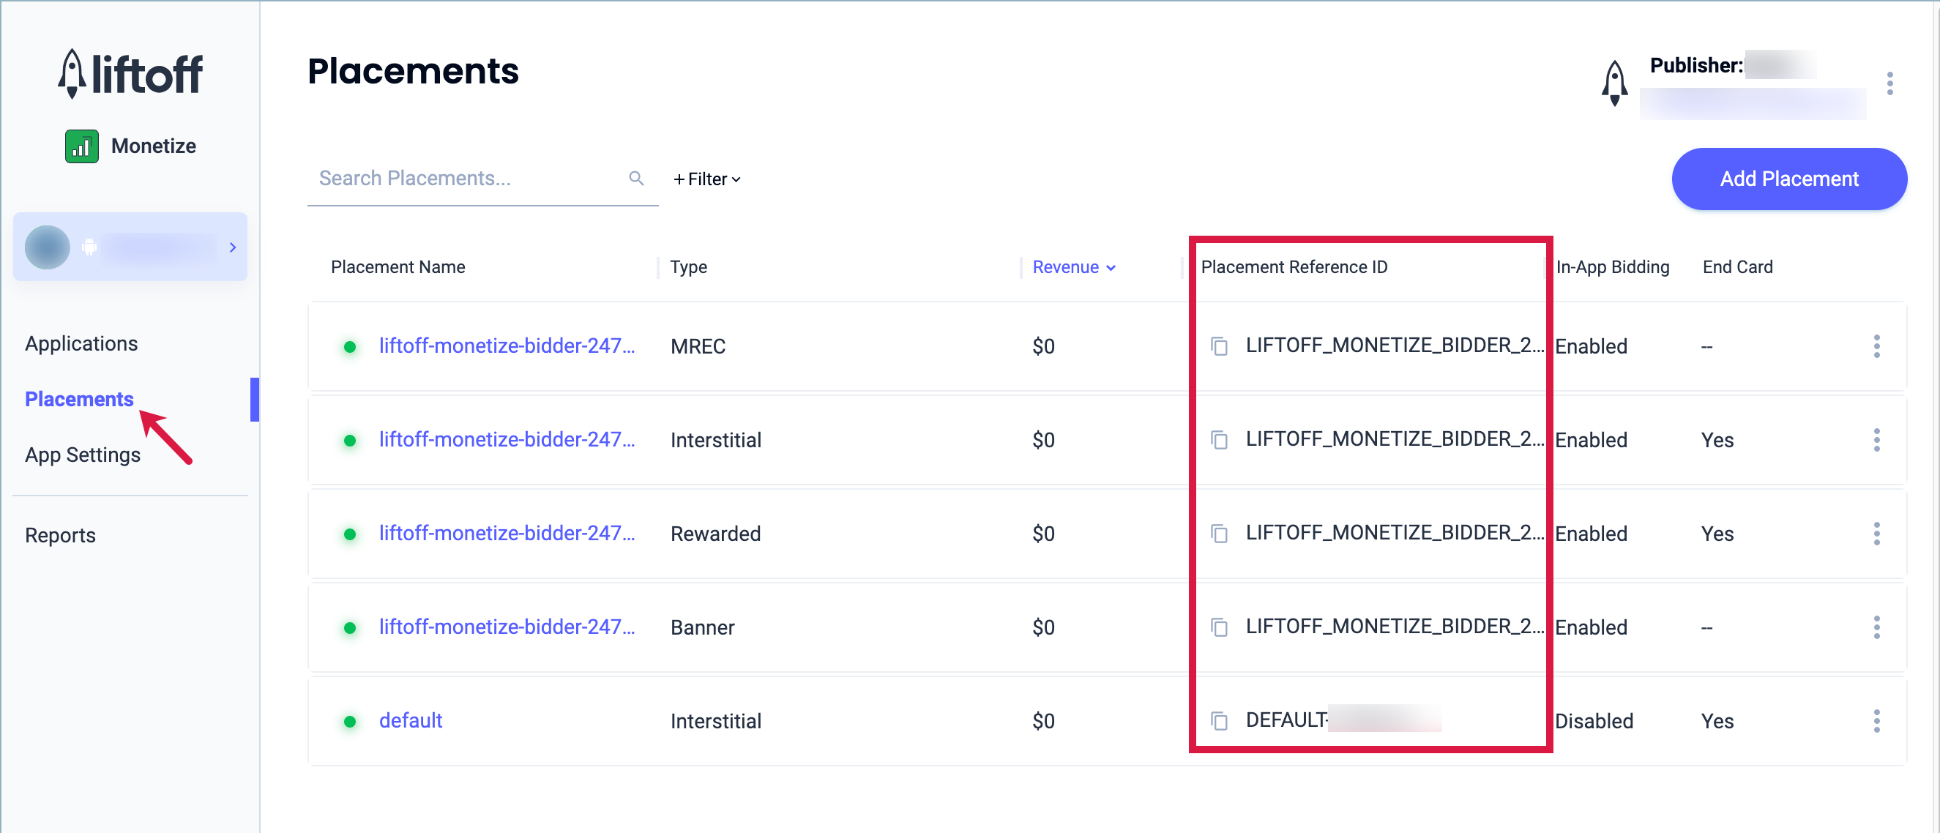
Task: Open the Banner liftoff-monetize-bidder placement link
Action: tap(507, 627)
